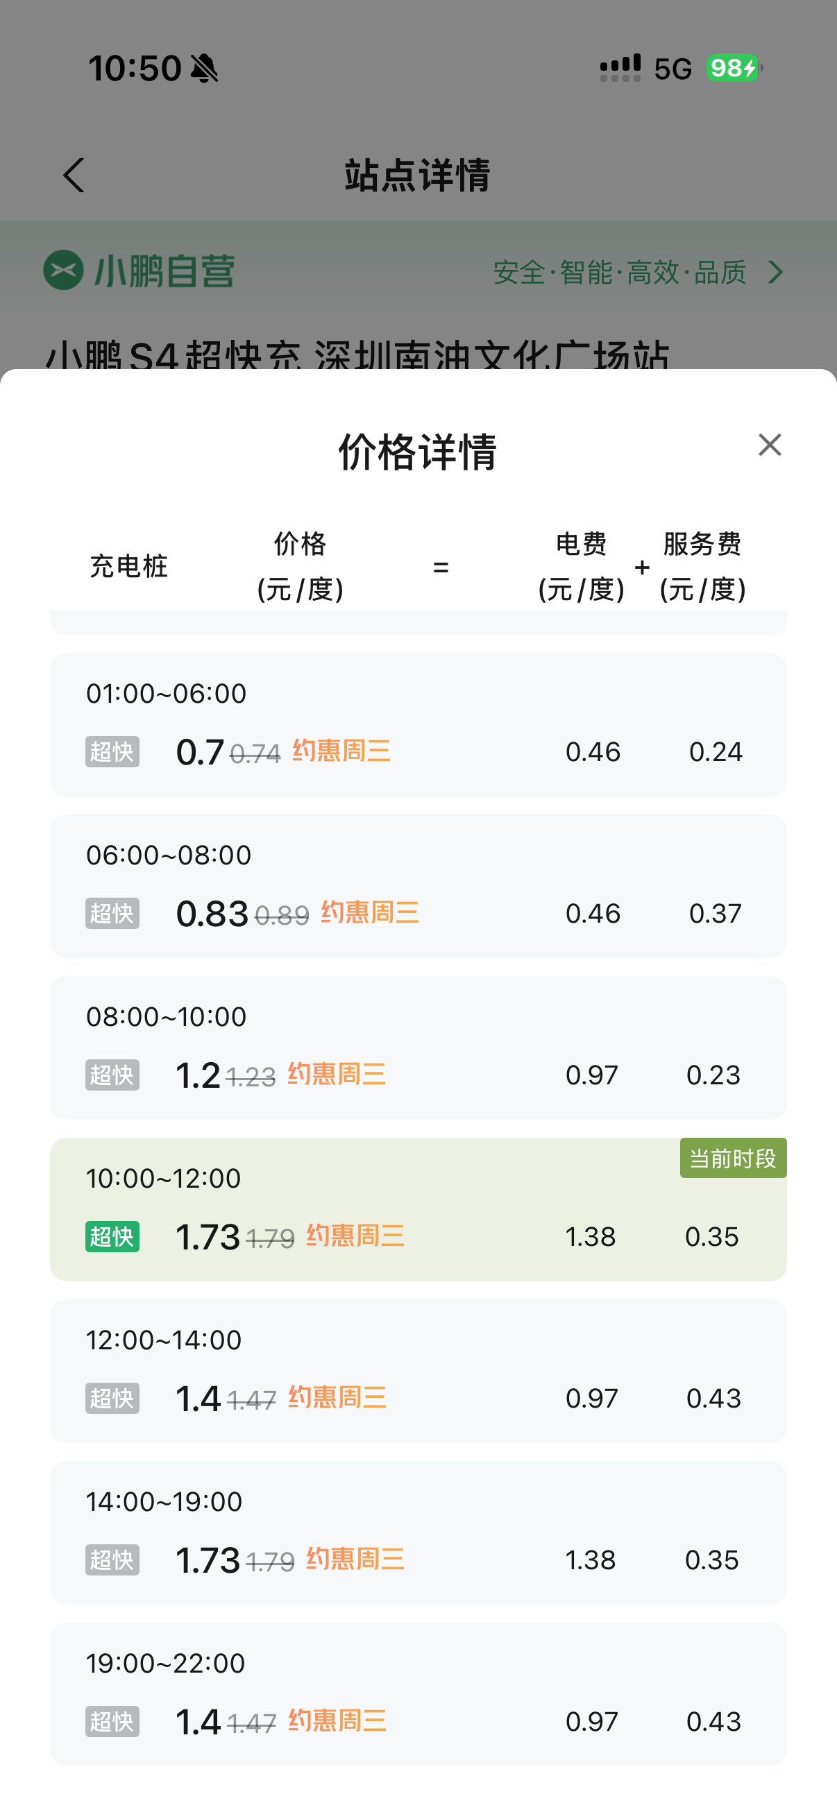The width and height of the screenshot is (837, 1819).
Task: Select the 12:00~14:00 price period card
Action: click(418, 1370)
